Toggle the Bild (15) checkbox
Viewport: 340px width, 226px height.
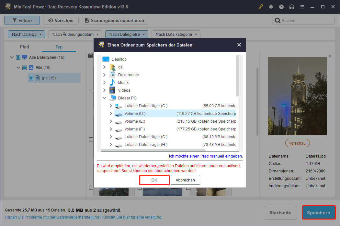25,67
